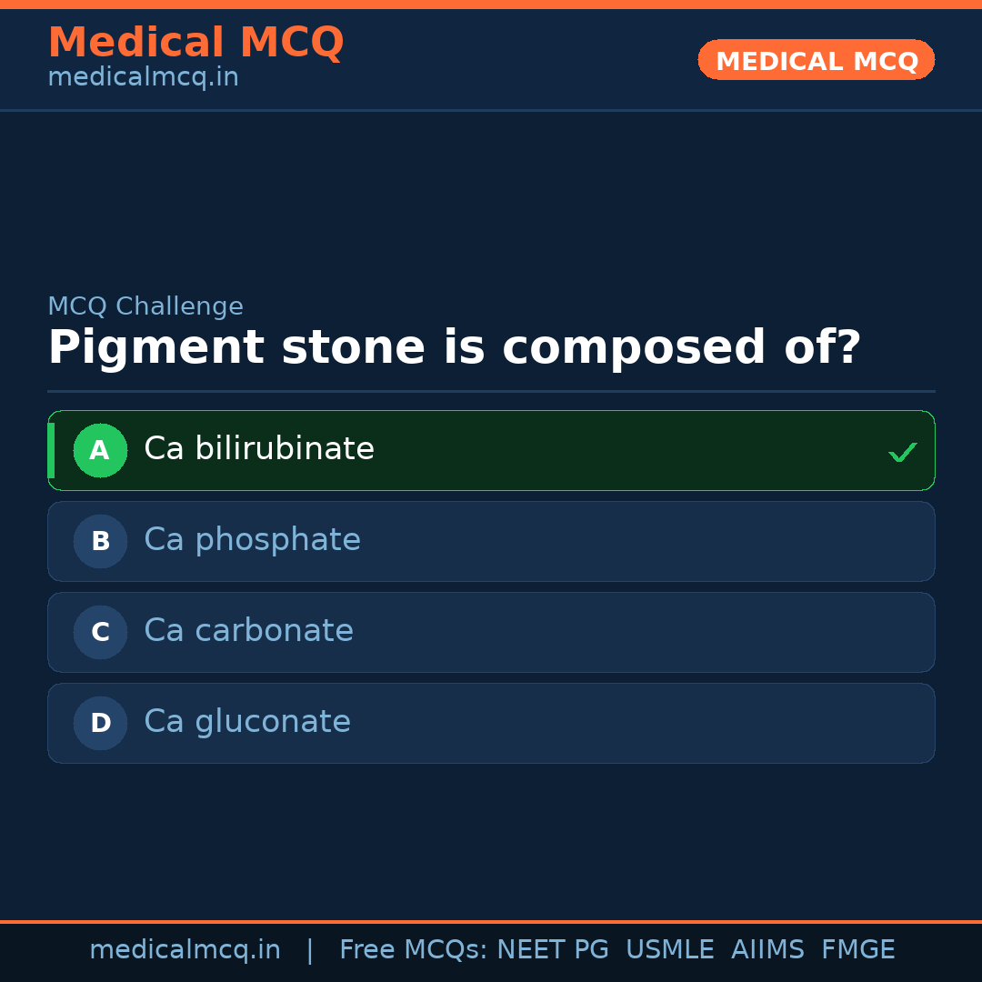Click the orange MEDICAL MCQ pill badge
Viewport: 982px width, 982px height.
(816, 60)
